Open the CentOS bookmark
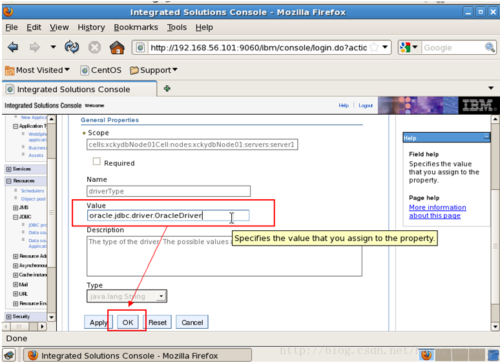 tap(101, 70)
